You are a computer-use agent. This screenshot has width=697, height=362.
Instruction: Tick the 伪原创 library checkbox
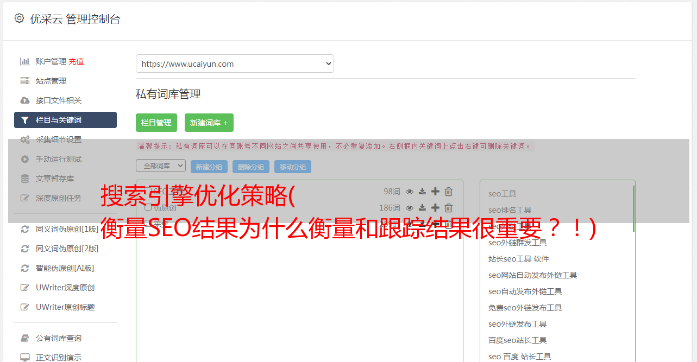tap(148, 207)
